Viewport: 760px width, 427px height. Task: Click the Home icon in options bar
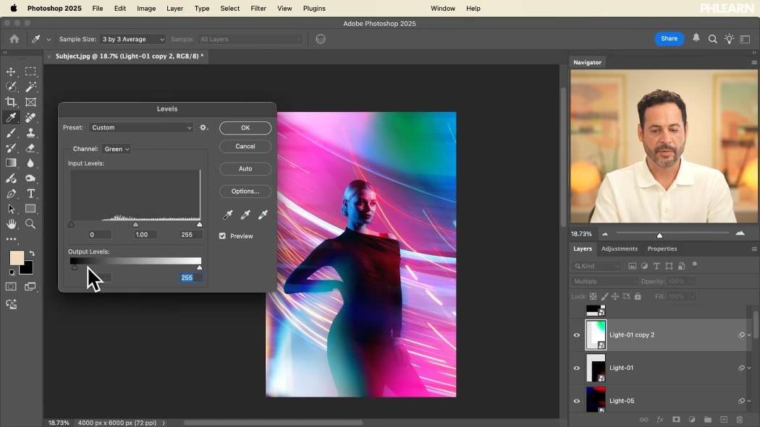(14, 39)
